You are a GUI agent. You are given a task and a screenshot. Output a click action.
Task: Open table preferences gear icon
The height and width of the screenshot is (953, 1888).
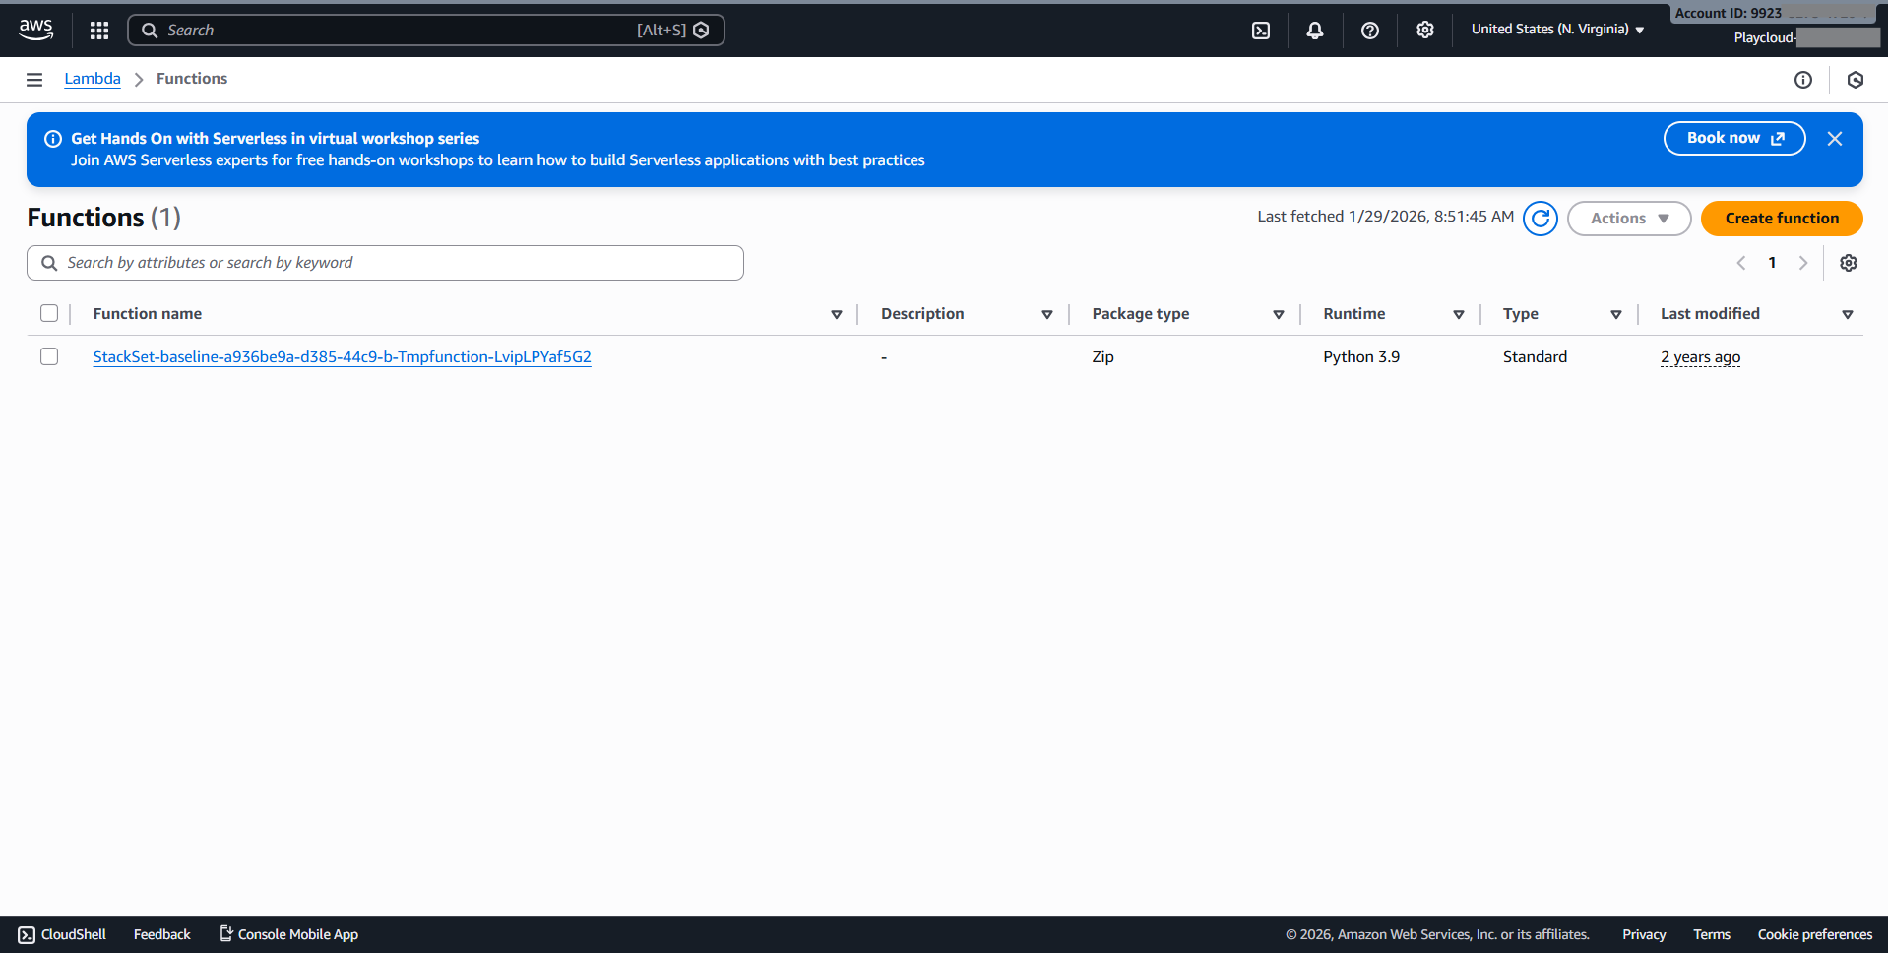[1849, 263]
